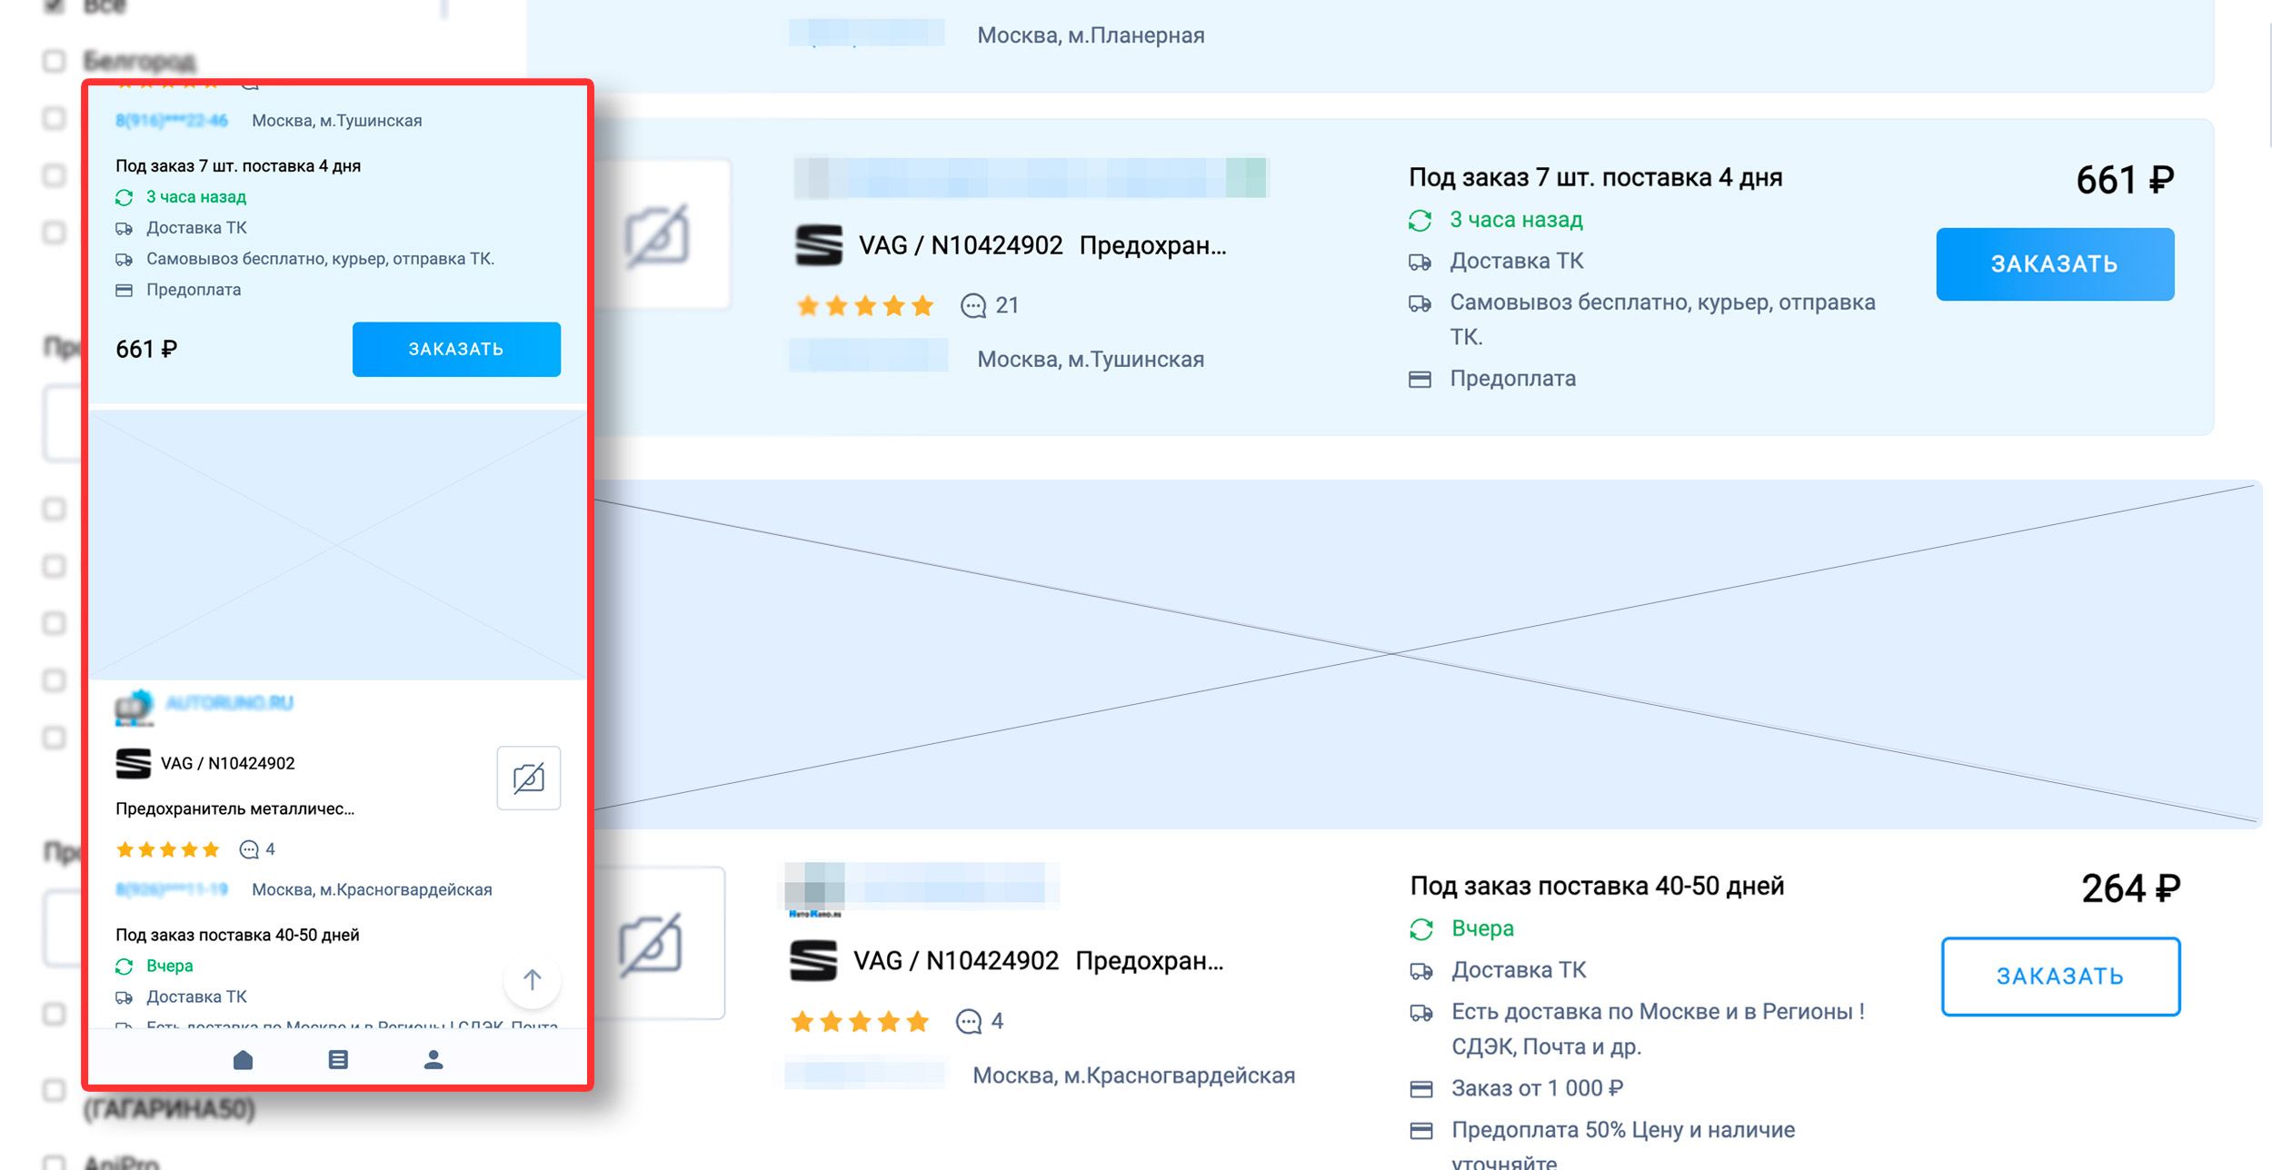Image resolution: width=2272 pixels, height=1170 pixels.
Task: Tap the orders list icon in mobile nav
Action: coord(338,1059)
